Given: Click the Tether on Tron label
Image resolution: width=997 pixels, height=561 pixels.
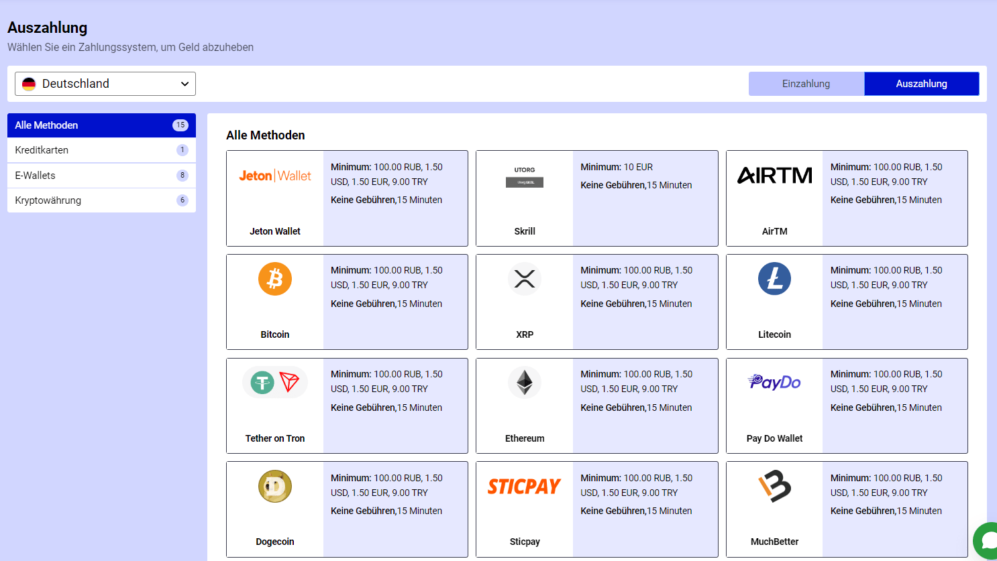Looking at the screenshot, I should (x=275, y=438).
